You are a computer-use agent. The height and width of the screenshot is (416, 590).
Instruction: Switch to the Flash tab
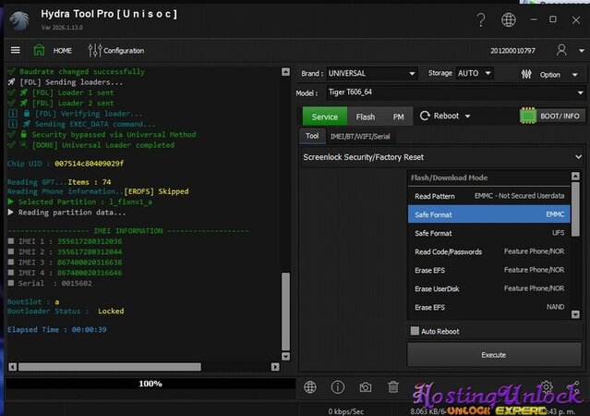tap(366, 116)
